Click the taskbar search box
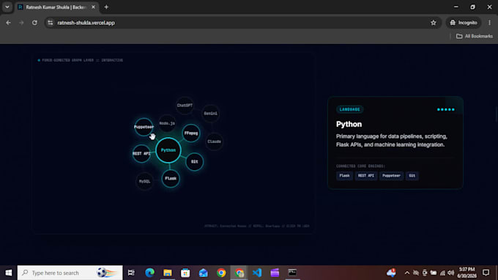This screenshot has height=280, width=498. pyautogui.click(x=70, y=273)
